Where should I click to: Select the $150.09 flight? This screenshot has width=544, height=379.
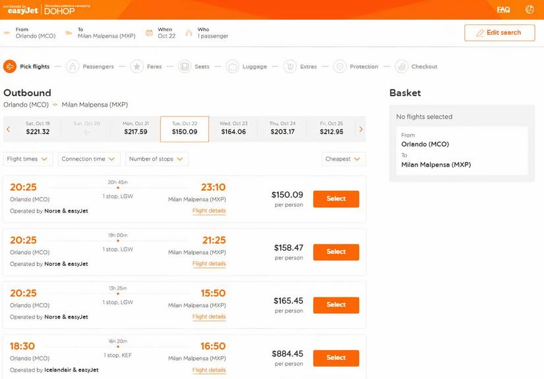(336, 199)
